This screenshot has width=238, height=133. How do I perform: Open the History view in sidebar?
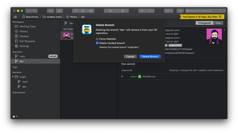point(23,31)
